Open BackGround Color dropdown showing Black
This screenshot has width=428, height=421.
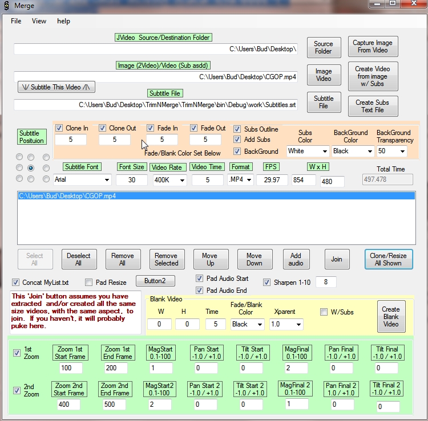click(353, 151)
